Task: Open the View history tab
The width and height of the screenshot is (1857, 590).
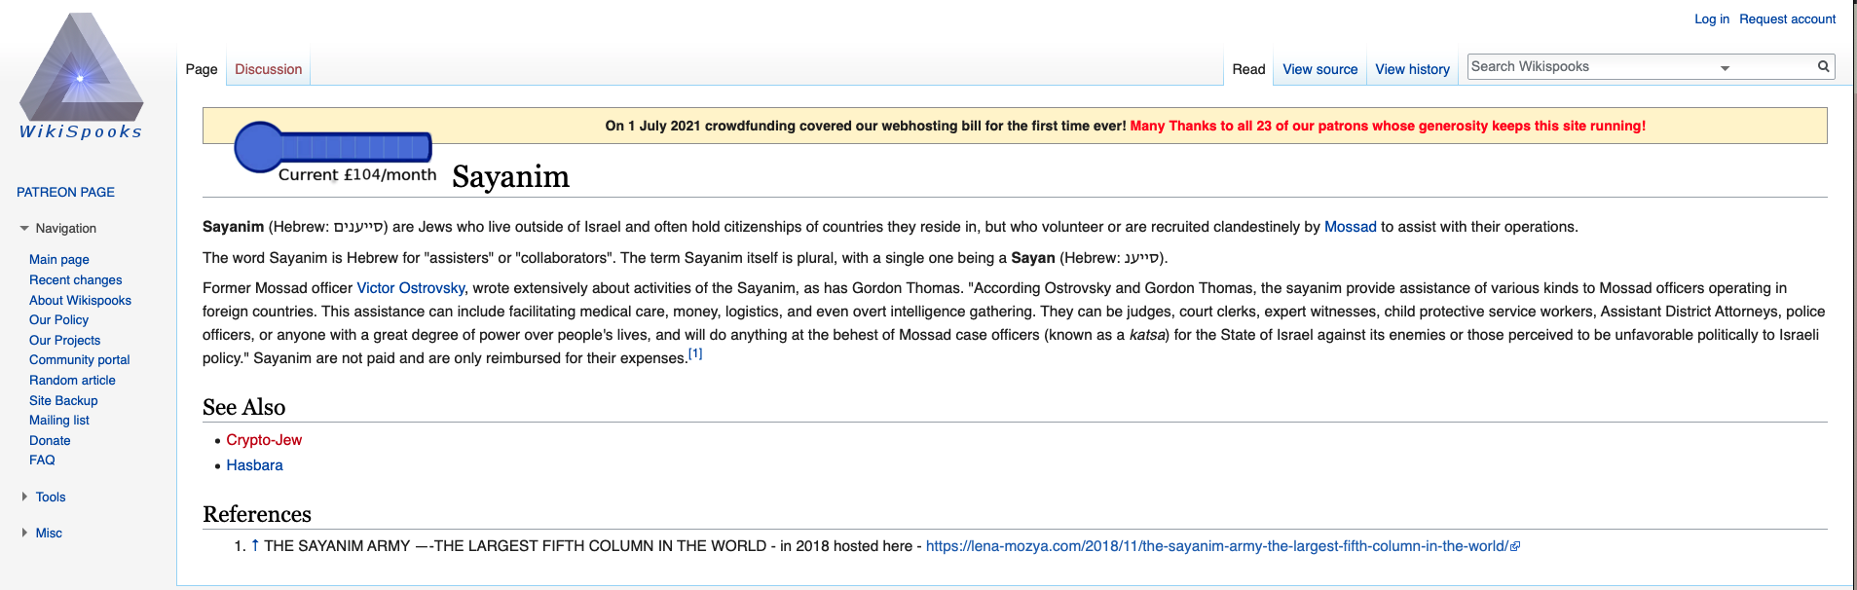Action: point(1412,69)
